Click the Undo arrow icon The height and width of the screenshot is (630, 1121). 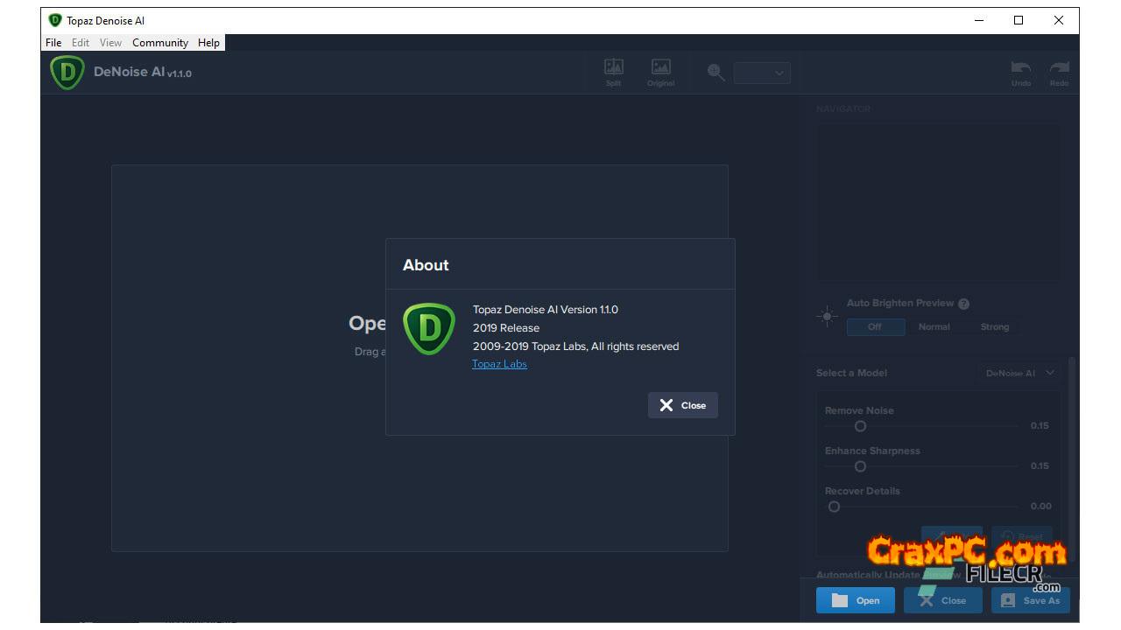click(x=1020, y=69)
